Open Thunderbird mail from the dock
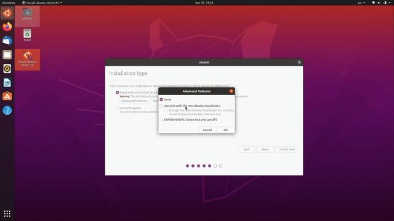The width and height of the screenshot is (394, 221). pyautogui.click(x=7, y=41)
